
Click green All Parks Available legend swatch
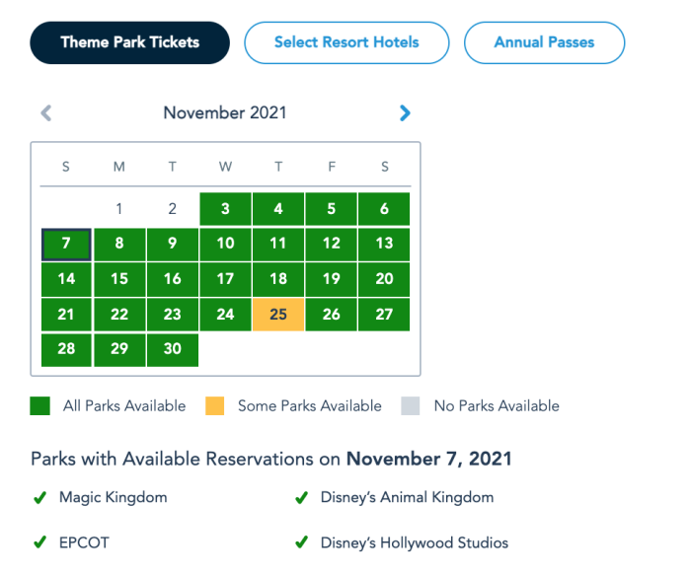(x=40, y=406)
